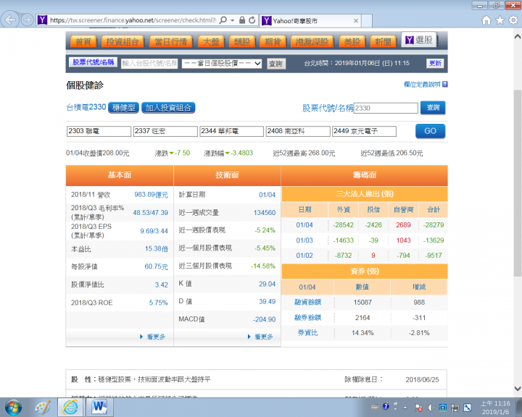Click the blue GO button

pyautogui.click(x=430, y=131)
